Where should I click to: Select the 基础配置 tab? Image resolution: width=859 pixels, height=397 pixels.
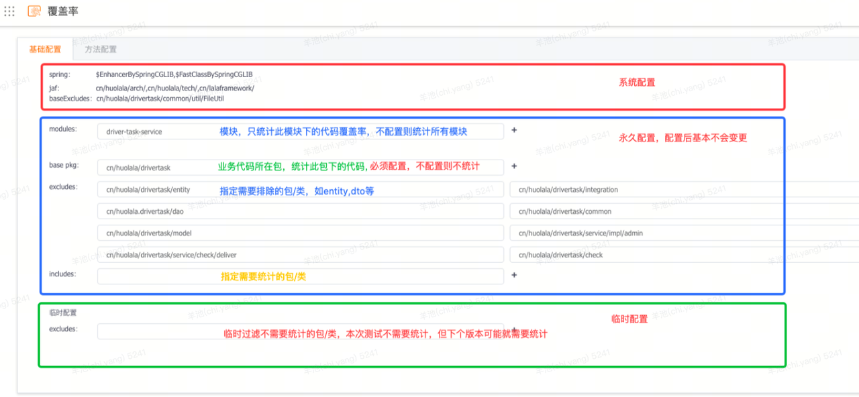[45, 50]
